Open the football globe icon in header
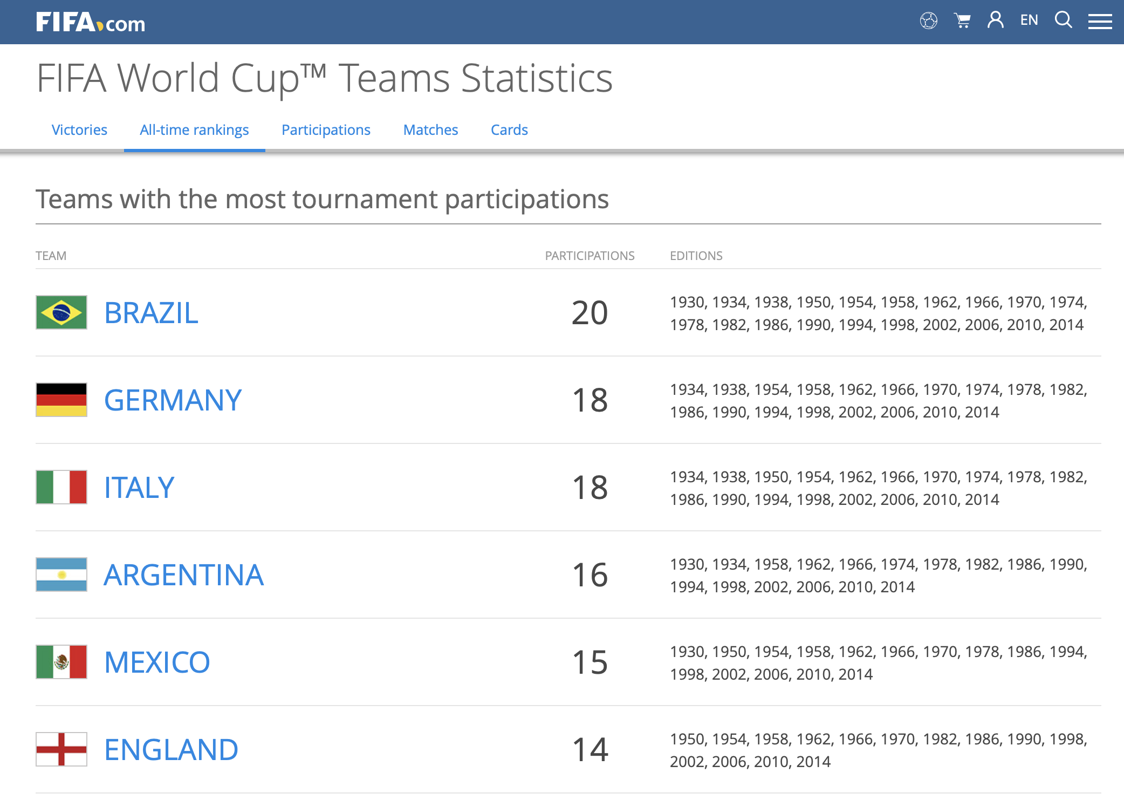 (x=929, y=21)
